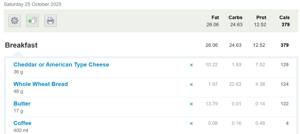Click the Carbs column header

pos(235,17)
